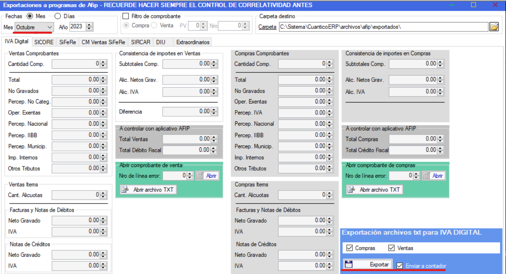Image resolution: width=506 pixels, height=274 pixels.
Task: Adjust Nro de línea error ventas spinner
Action: [190, 176]
